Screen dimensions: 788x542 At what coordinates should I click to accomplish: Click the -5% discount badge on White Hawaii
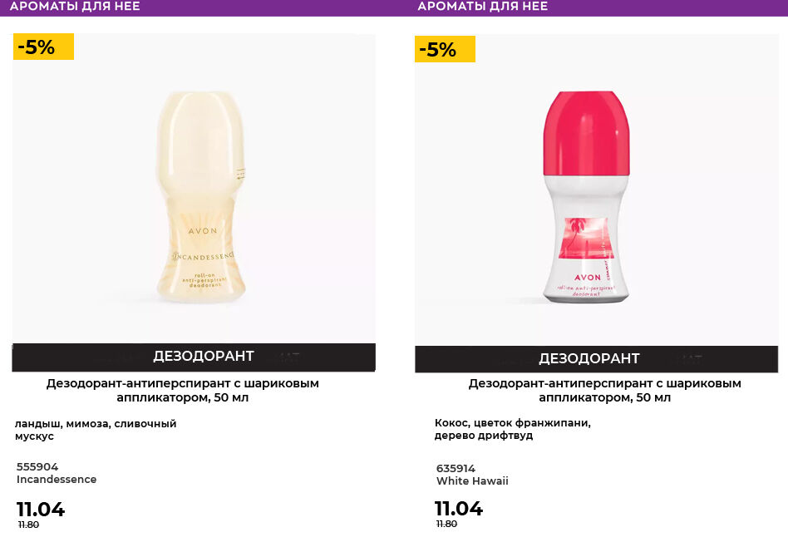tap(445, 50)
